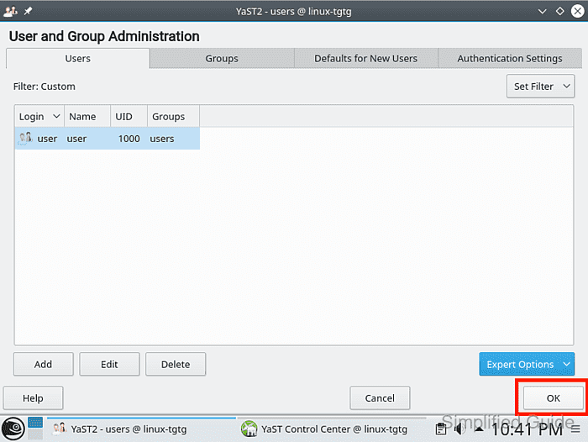This screenshot has height=442, width=588.
Task: Open the openSUSE application launcher icon
Action: [13, 429]
